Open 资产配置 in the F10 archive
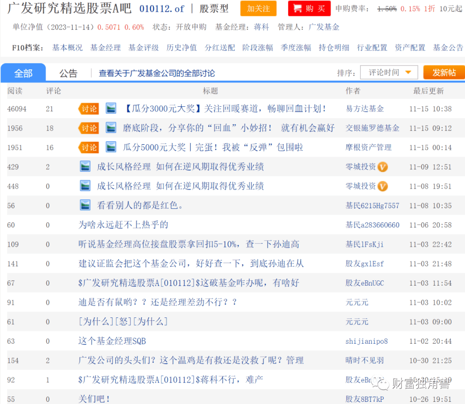Viewport: 465px width, 404px height. coord(410,47)
